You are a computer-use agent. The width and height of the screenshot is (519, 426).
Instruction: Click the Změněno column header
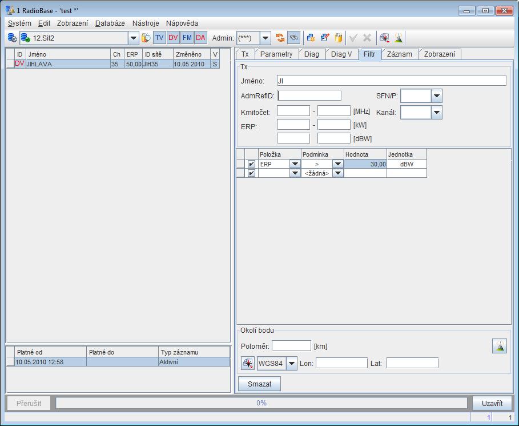192,54
